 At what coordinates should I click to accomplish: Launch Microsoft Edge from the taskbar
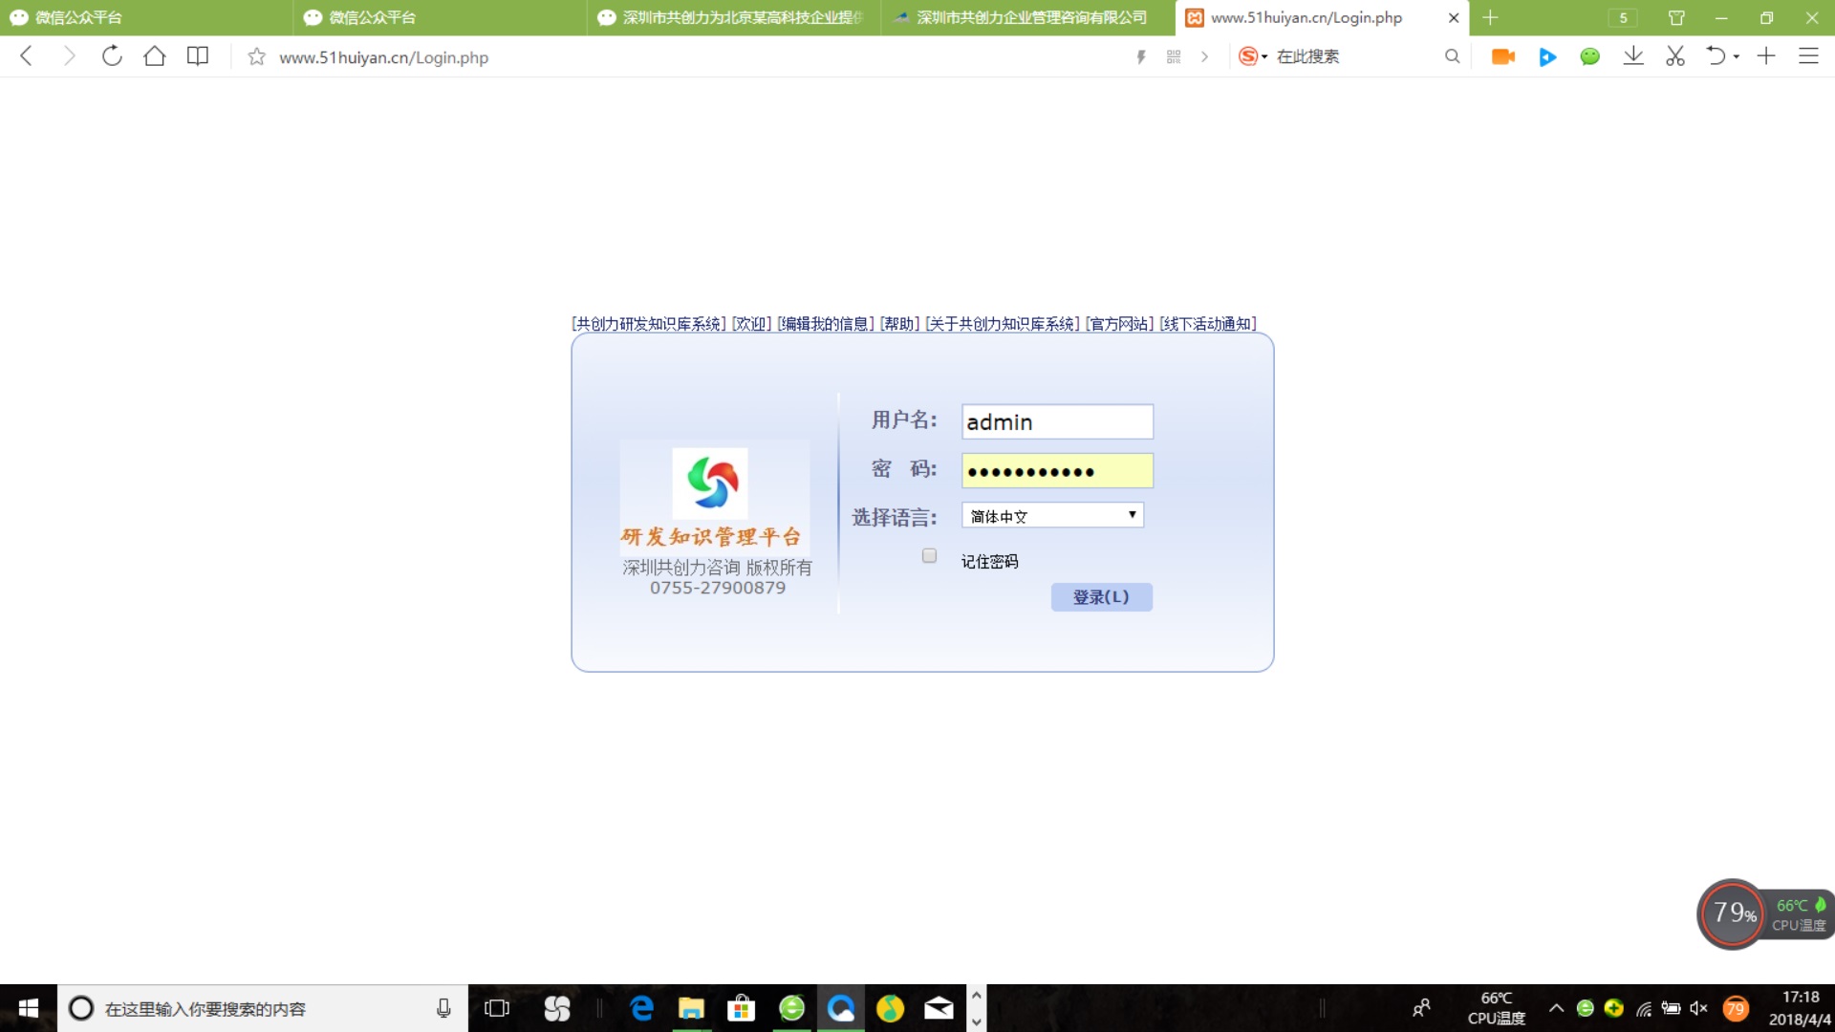click(x=641, y=1008)
